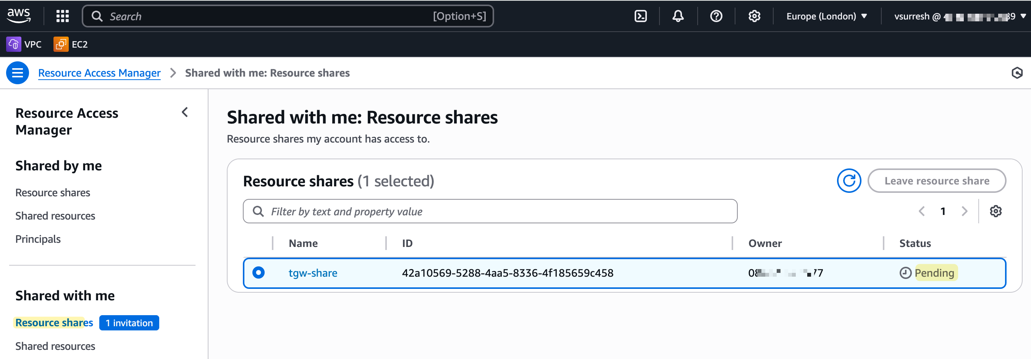
Task: Open the Europe (London) region dropdown
Action: tap(826, 16)
